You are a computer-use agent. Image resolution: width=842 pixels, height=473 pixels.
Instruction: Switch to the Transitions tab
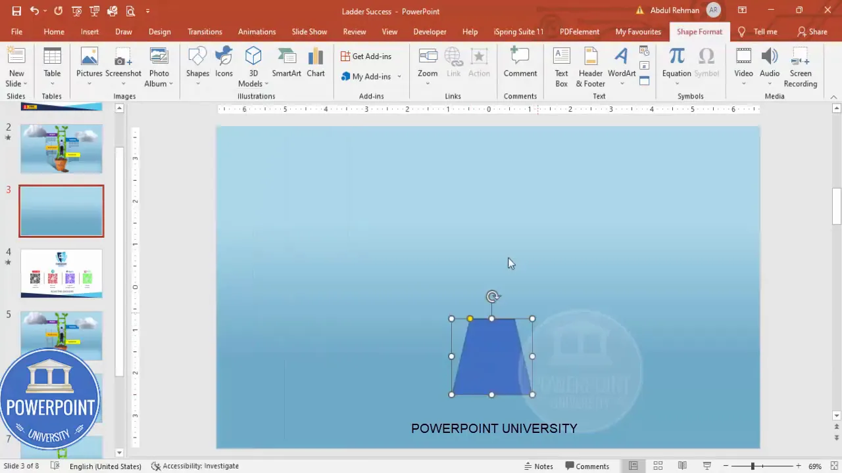coord(205,32)
